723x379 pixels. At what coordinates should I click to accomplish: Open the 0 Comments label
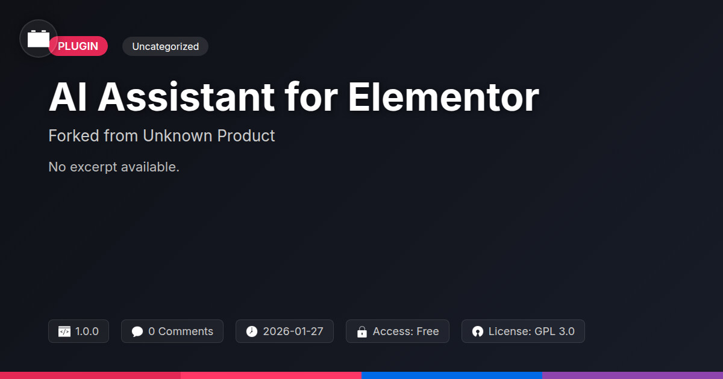(180, 331)
